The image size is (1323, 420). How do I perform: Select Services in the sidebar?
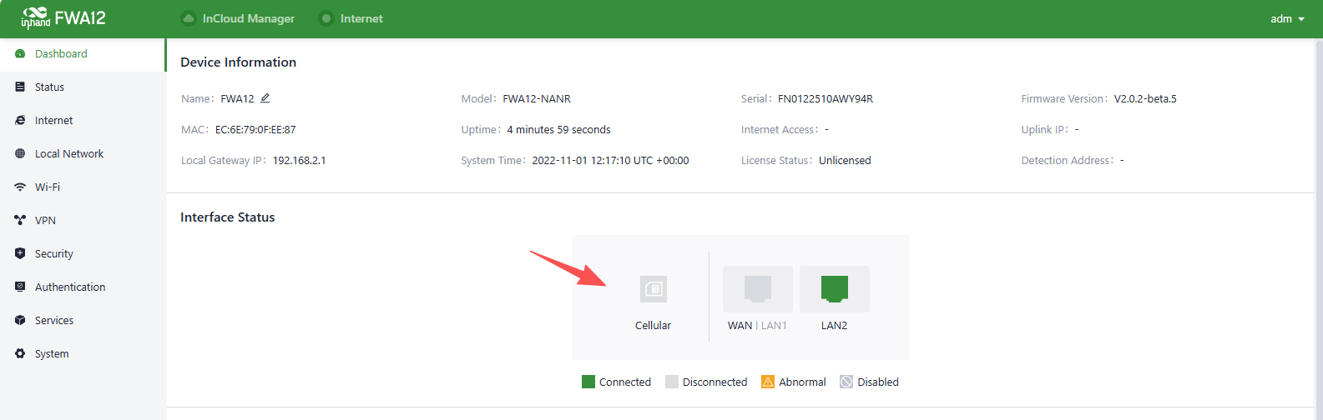pyautogui.click(x=54, y=321)
